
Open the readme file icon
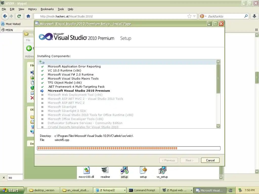coord(105,170)
